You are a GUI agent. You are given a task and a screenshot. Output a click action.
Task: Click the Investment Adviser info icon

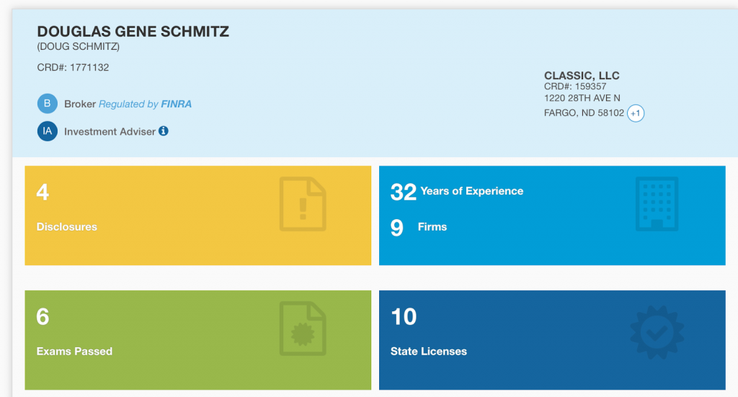tap(164, 131)
